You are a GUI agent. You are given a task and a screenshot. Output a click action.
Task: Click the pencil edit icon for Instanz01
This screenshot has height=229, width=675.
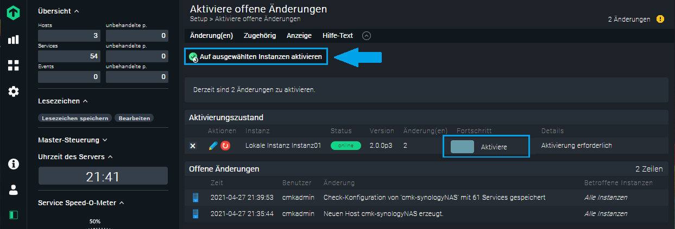click(213, 146)
